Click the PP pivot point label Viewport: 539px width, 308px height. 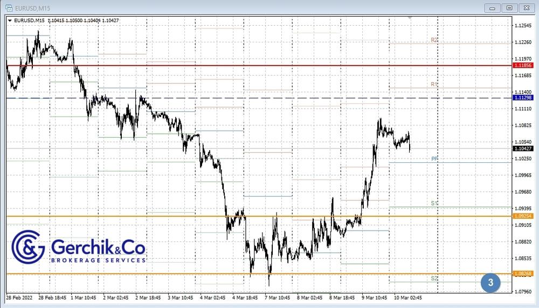click(x=434, y=159)
